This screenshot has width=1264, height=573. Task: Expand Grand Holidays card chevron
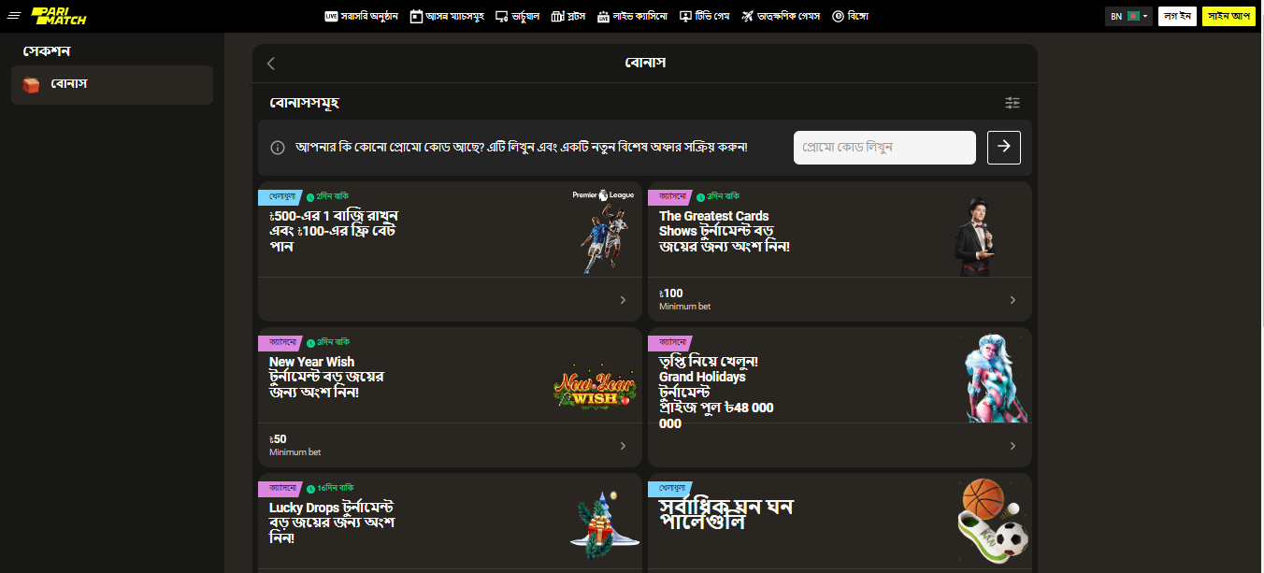click(1013, 446)
